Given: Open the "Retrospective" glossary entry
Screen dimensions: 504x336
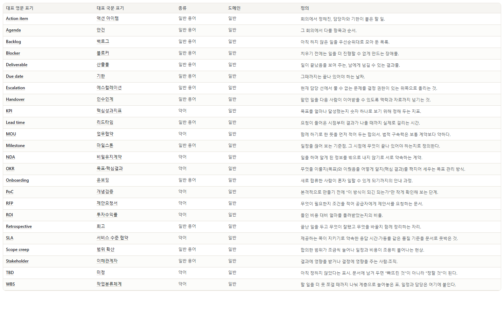Looking at the screenshot, I should point(19,226).
